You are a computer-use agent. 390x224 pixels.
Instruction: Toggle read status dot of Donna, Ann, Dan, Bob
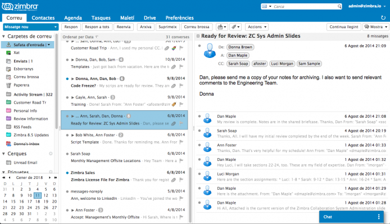coord(67,79)
